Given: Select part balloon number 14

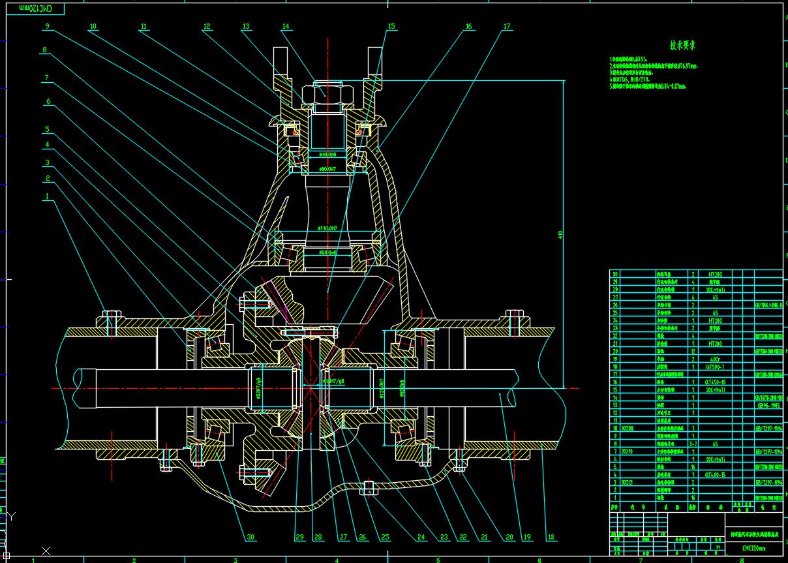Looking at the screenshot, I should (x=286, y=27).
